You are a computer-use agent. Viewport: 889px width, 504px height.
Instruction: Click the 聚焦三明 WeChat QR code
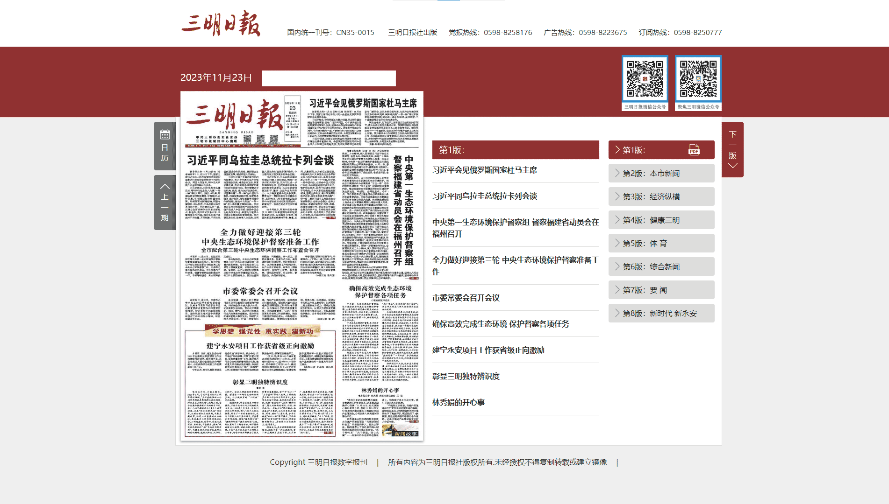coord(698,79)
